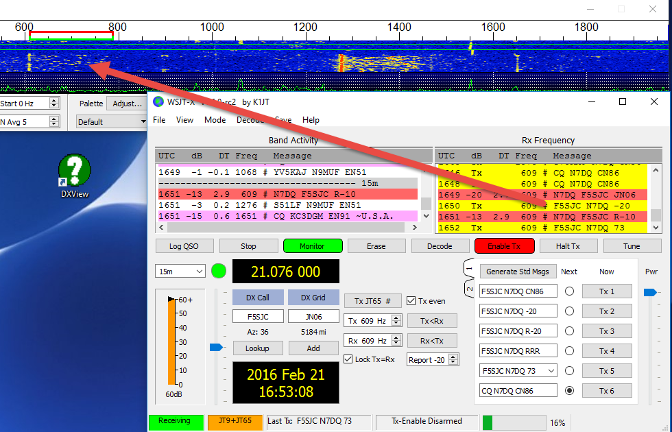Switch to message tab 1
The image size is (672, 432).
[469, 269]
